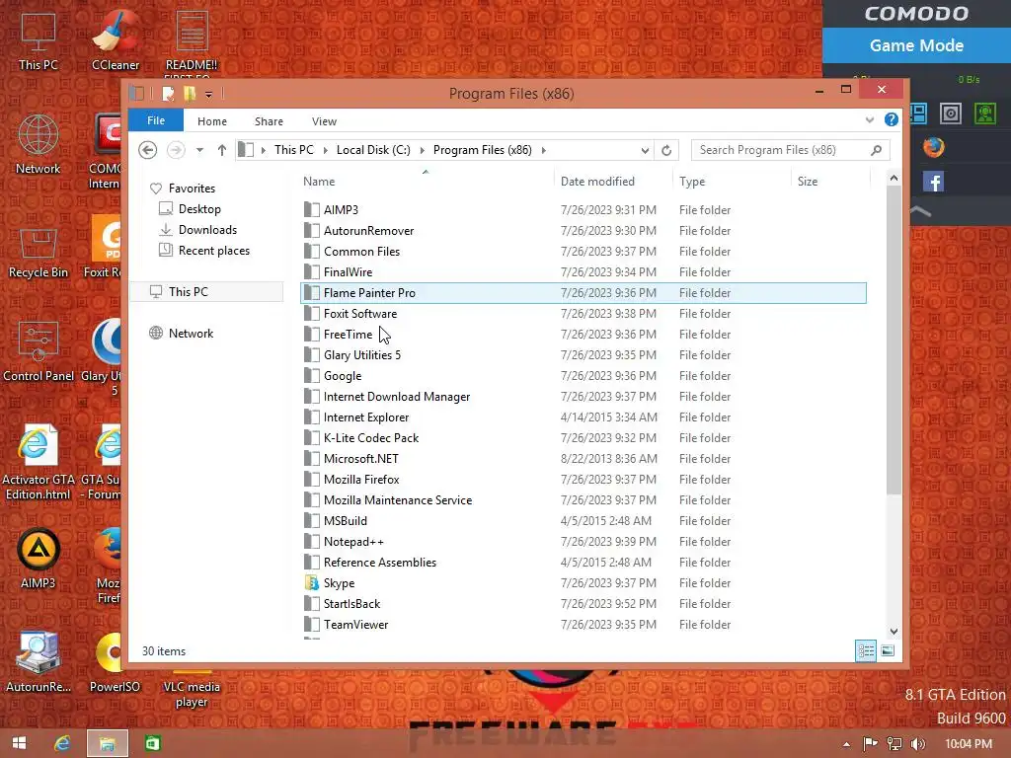Click File Explorer taskbar button
Screen dimensions: 1011x758
click(x=107, y=743)
